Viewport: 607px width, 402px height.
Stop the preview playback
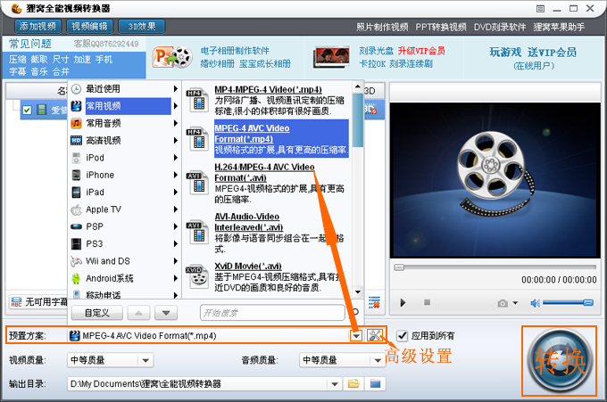(427, 302)
